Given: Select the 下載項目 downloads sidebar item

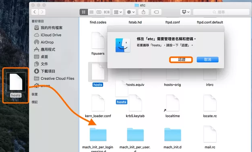Looking at the screenshot, I should [x=45, y=71].
